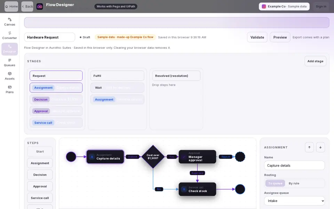Click the Validate button
The width and height of the screenshot is (334, 209).
257,37
